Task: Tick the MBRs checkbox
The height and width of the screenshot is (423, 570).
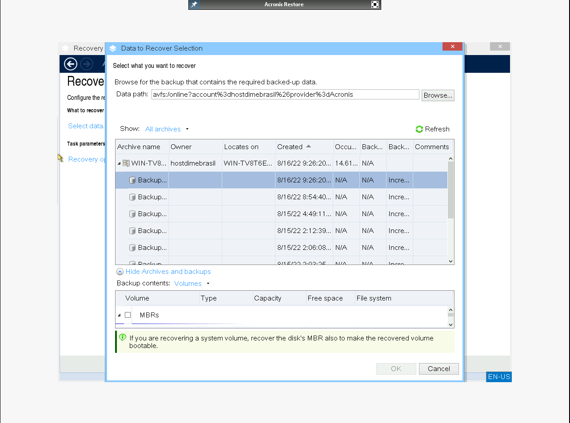Action: [128, 315]
